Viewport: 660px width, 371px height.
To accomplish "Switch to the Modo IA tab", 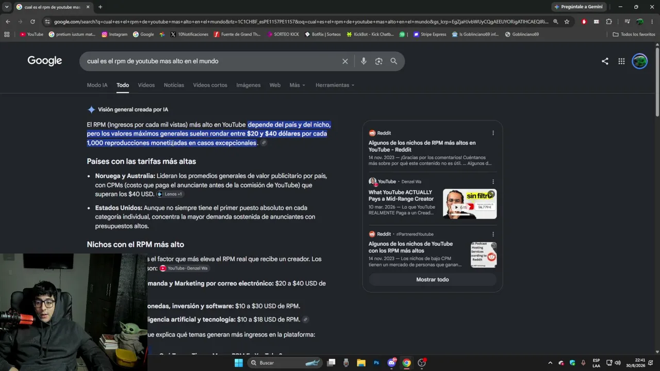I will (x=97, y=85).
